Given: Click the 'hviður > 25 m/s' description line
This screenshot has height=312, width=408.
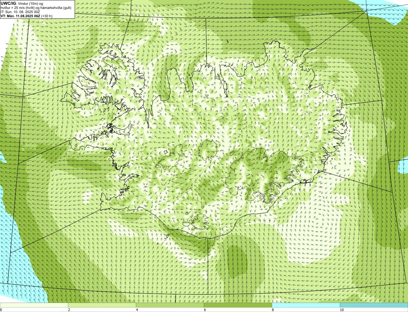Looking at the screenshot, I should pyautogui.click(x=36, y=8).
